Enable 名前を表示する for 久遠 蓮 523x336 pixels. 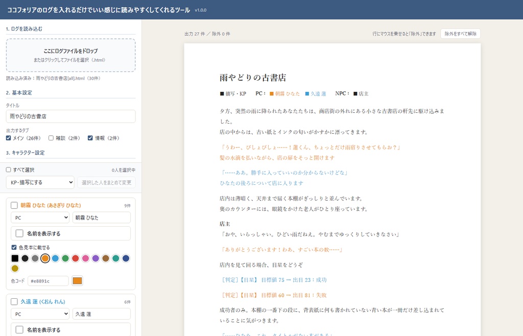click(19, 330)
